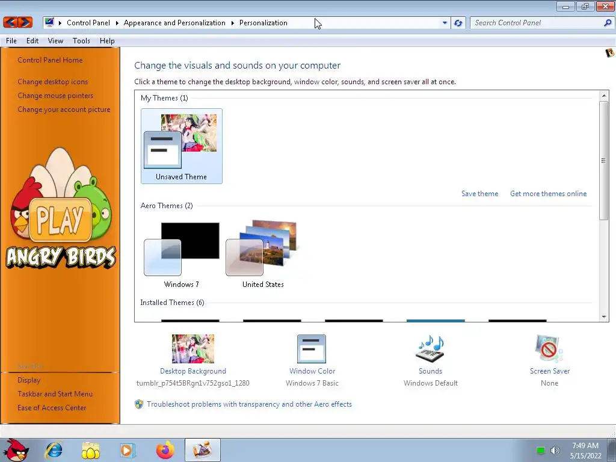Click the Control Panel icon in address bar

49,22
